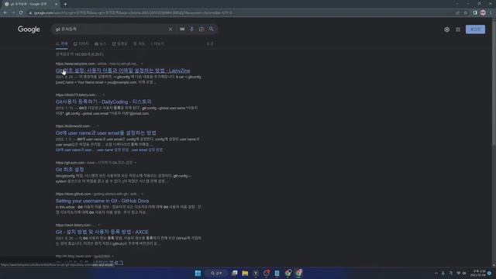Open network and volume tray icons
The width and height of the screenshot is (496, 279).
point(461,273)
